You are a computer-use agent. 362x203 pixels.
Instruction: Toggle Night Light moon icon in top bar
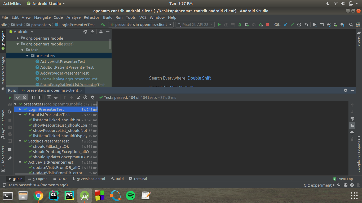[x=328, y=3]
